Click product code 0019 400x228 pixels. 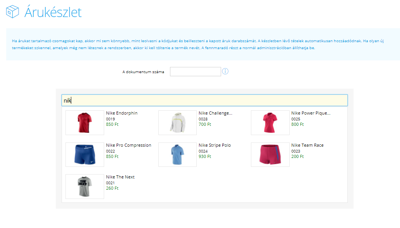(110, 119)
